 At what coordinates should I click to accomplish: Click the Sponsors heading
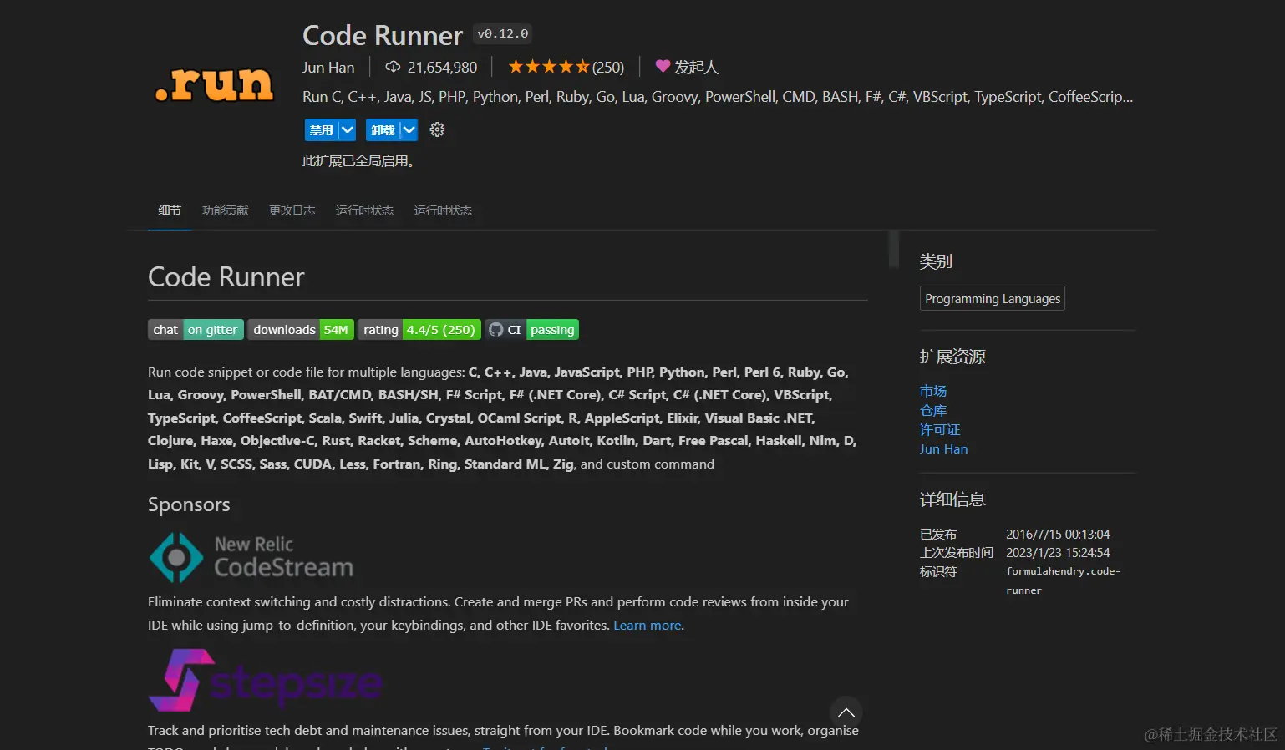pyautogui.click(x=189, y=504)
